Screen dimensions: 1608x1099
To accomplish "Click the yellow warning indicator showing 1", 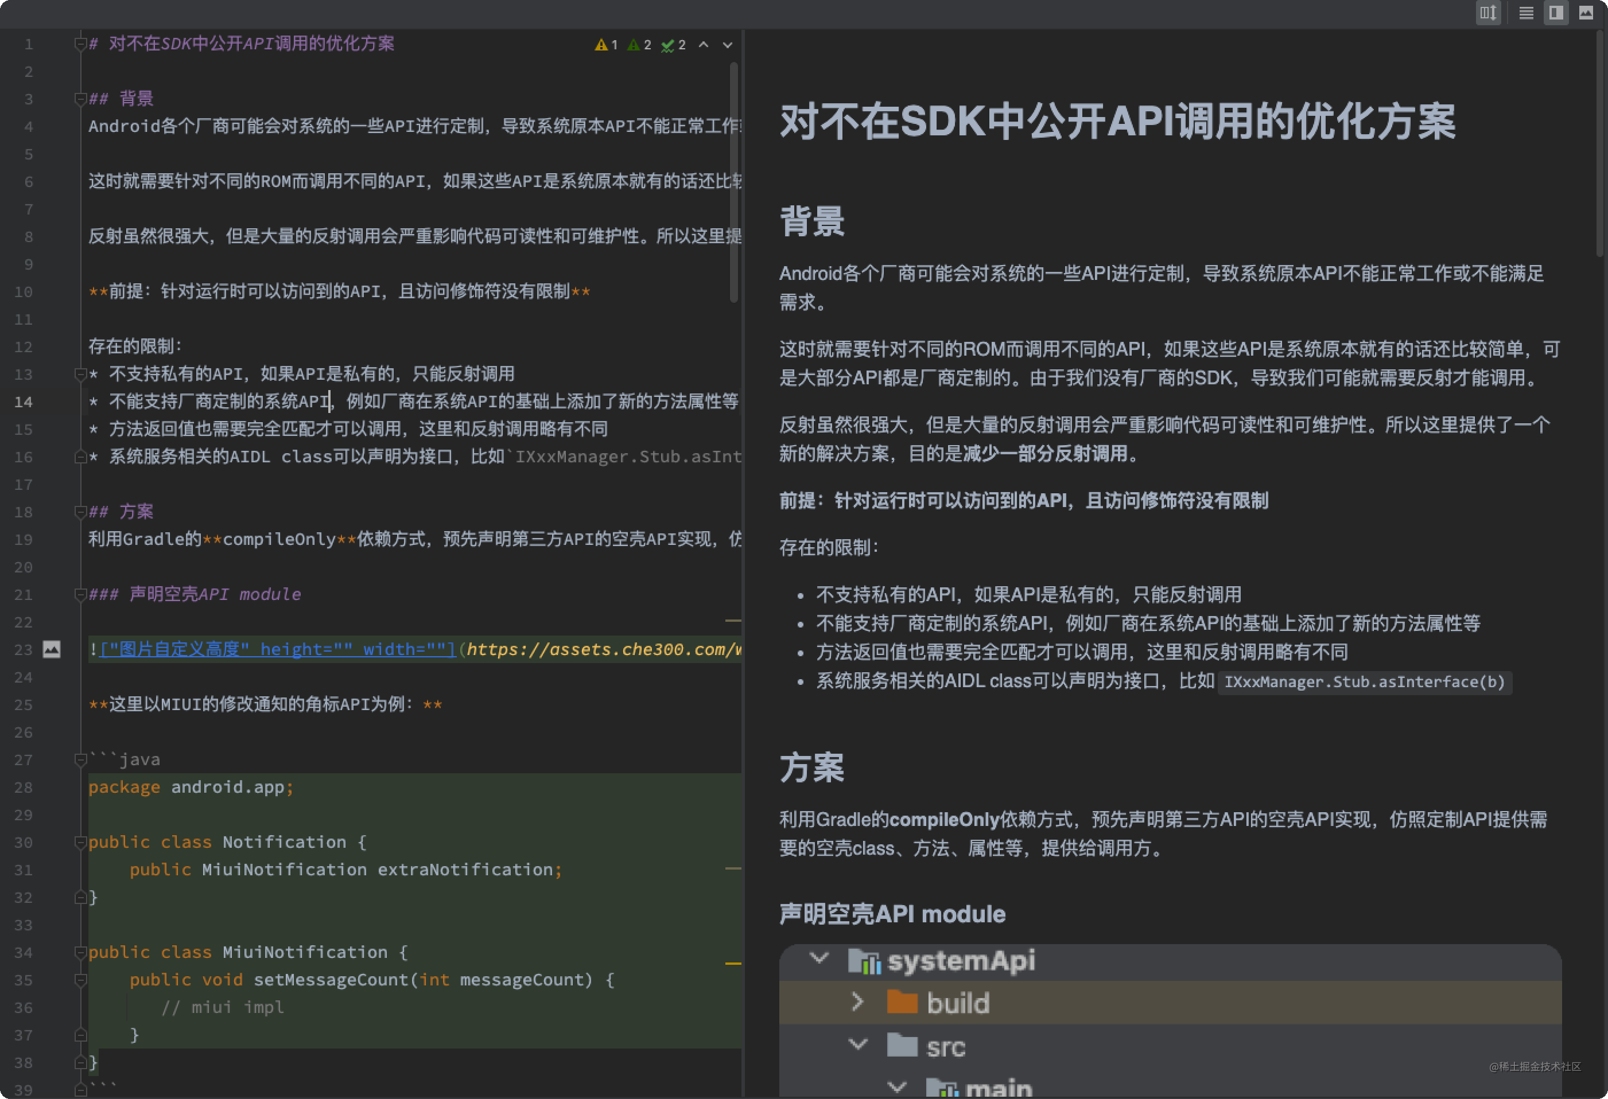I will (605, 44).
